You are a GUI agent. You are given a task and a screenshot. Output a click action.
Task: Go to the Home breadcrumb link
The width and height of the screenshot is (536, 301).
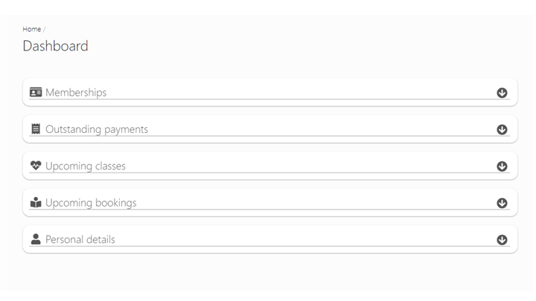pyautogui.click(x=32, y=29)
